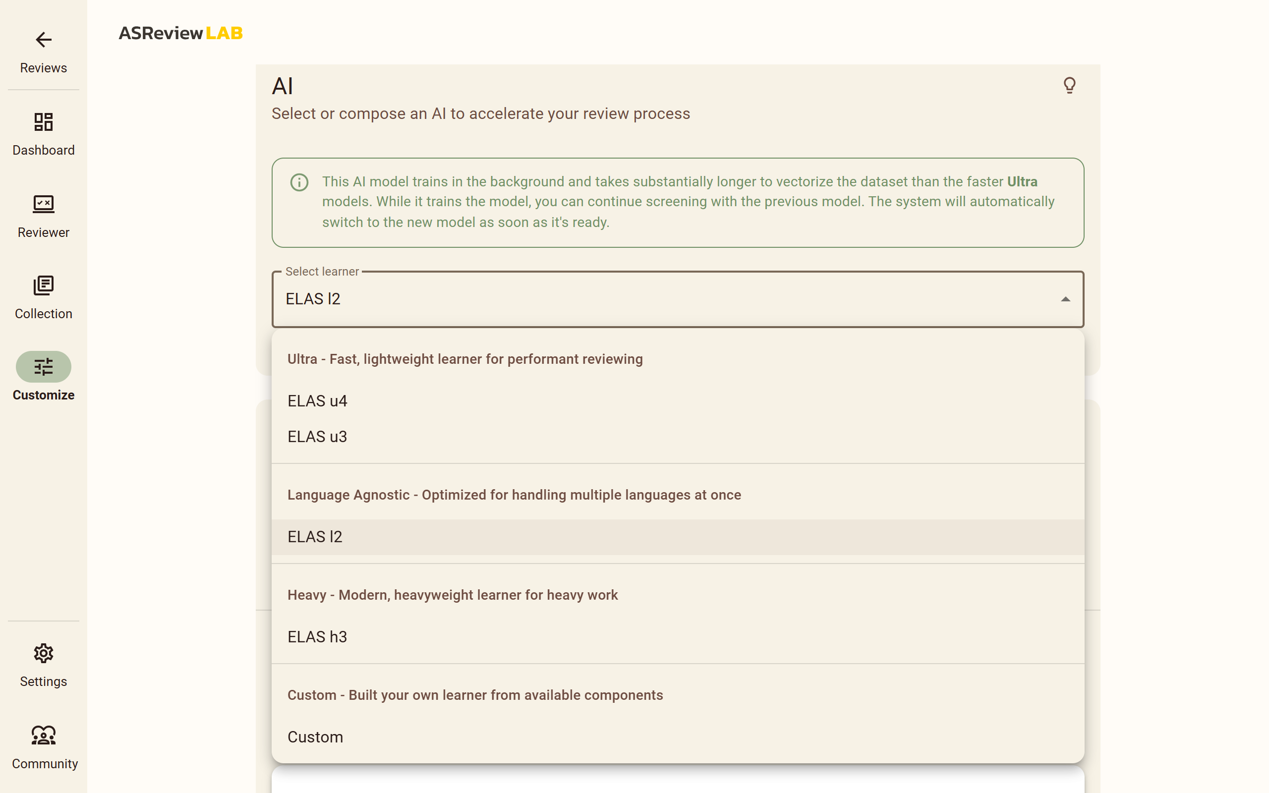Image resolution: width=1269 pixels, height=793 pixels.
Task: Click the 'Ultra - Fast, lightweight learner' group header
Action: pyautogui.click(x=464, y=359)
